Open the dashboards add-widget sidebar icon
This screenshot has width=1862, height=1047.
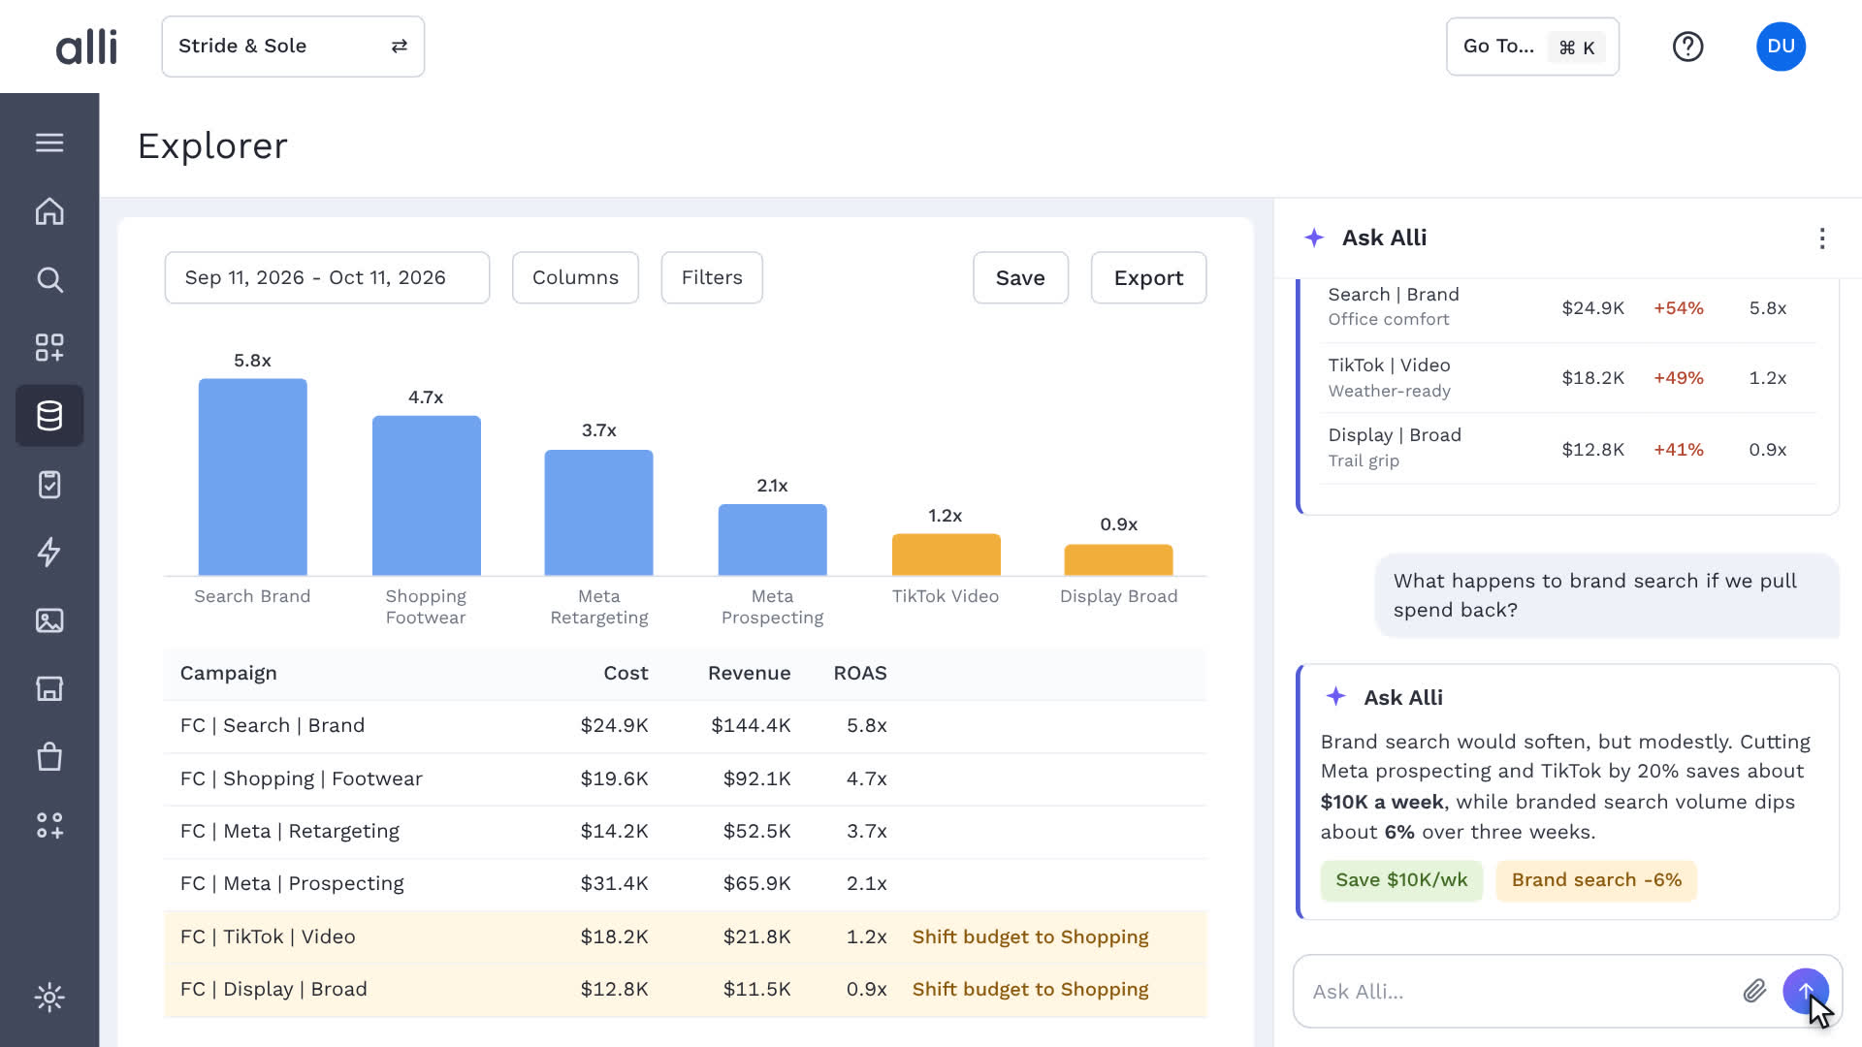coord(49,347)
